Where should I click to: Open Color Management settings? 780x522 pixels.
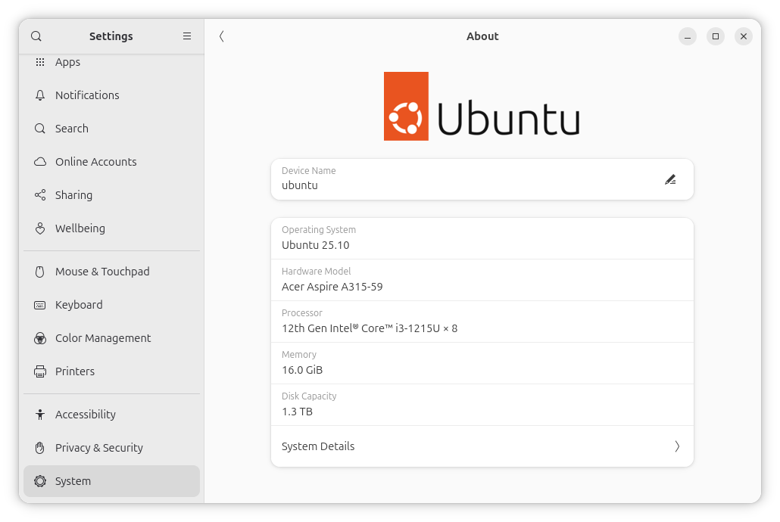103,338
